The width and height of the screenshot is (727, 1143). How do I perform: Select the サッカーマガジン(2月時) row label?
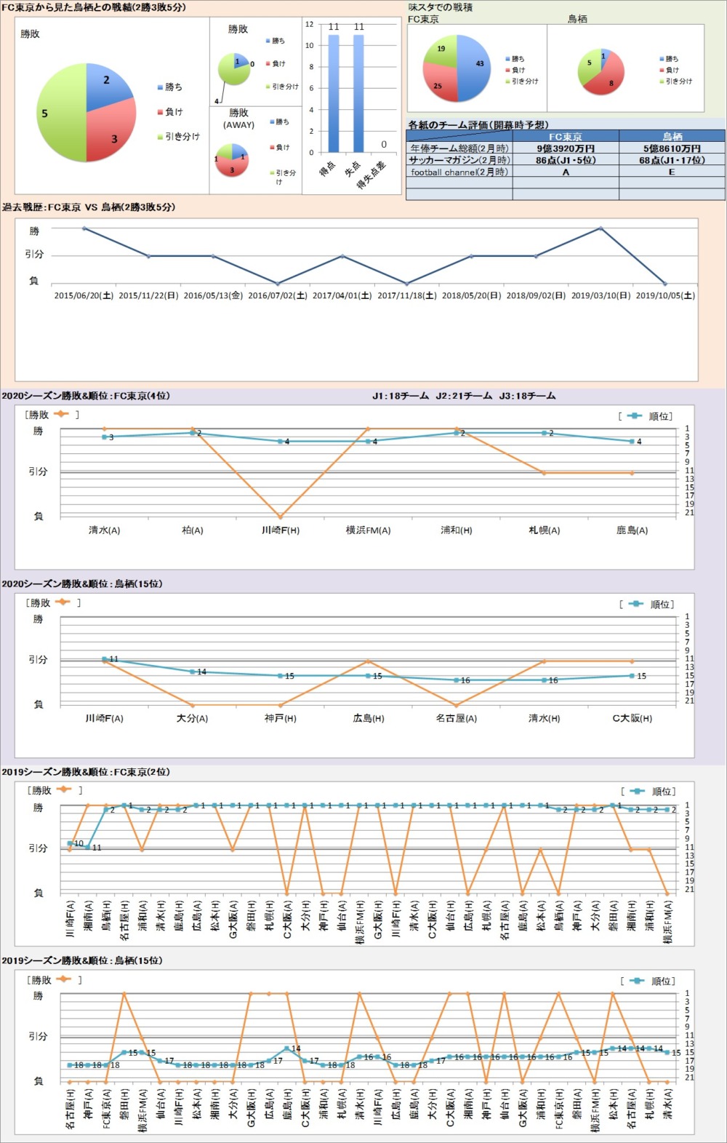coord(459,160)
